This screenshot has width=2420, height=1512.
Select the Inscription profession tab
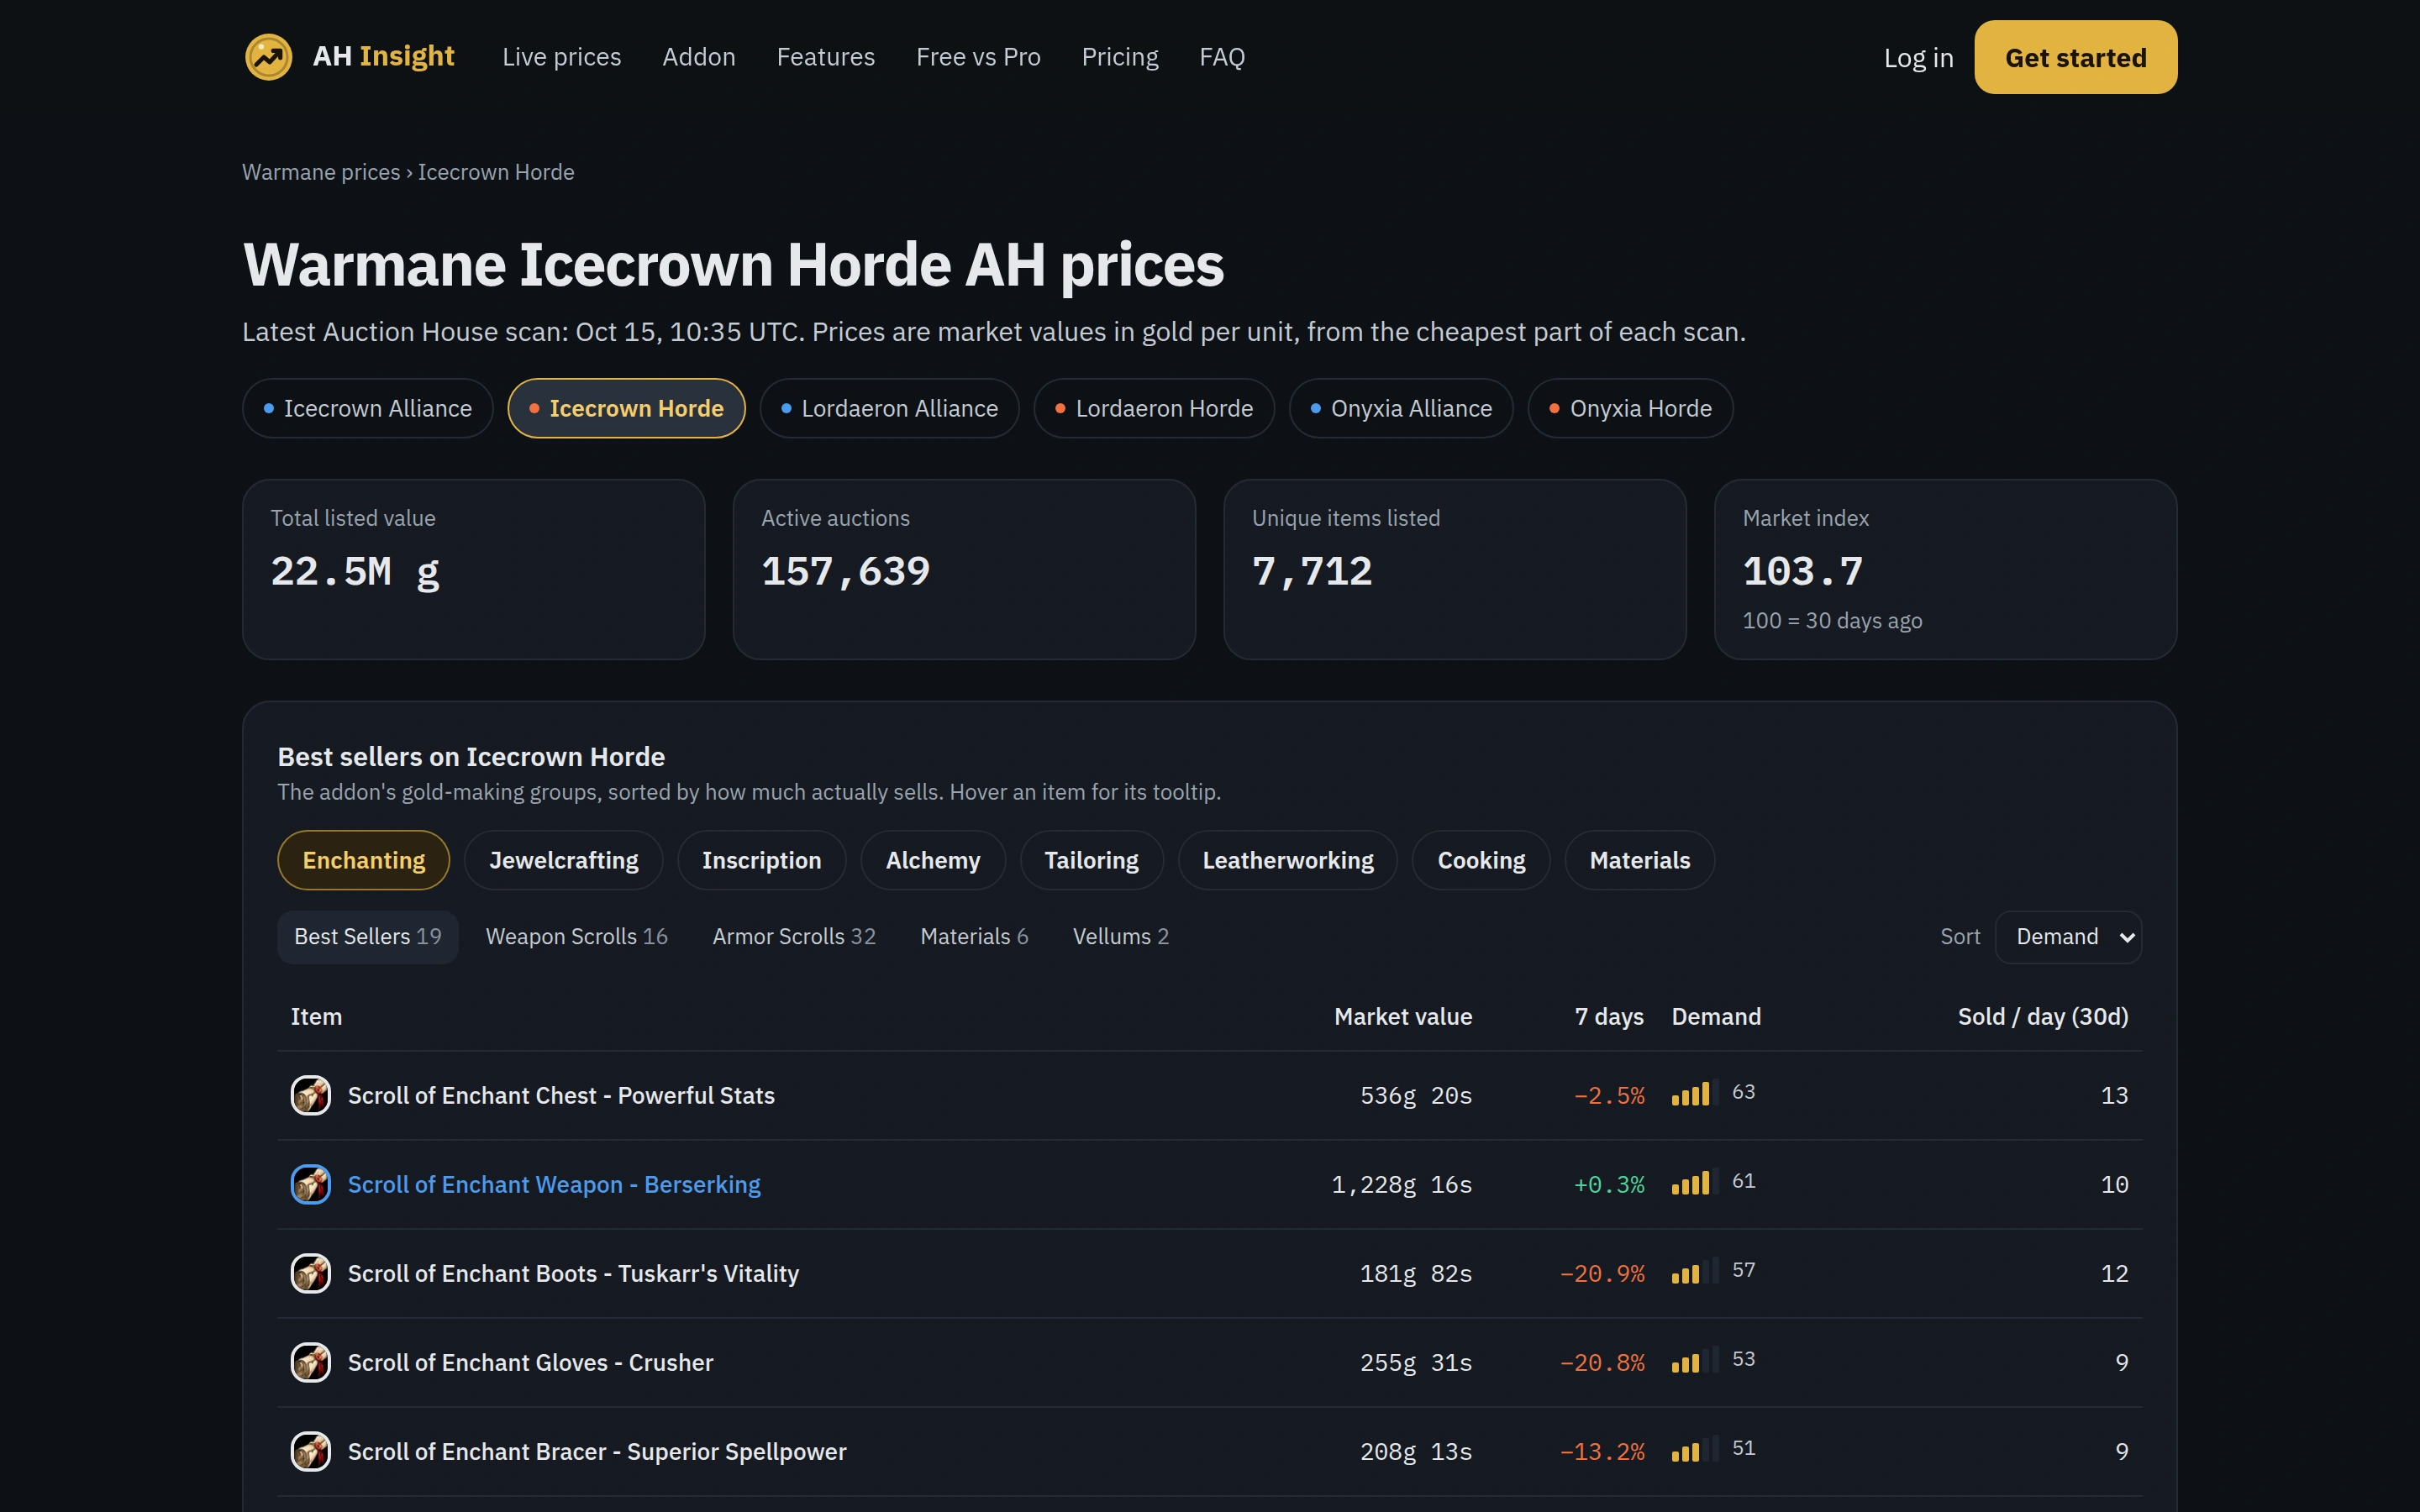(x=761, y=860)
